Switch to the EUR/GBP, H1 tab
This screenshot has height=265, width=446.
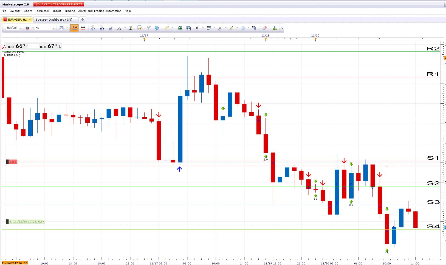[x=17, y=19]
